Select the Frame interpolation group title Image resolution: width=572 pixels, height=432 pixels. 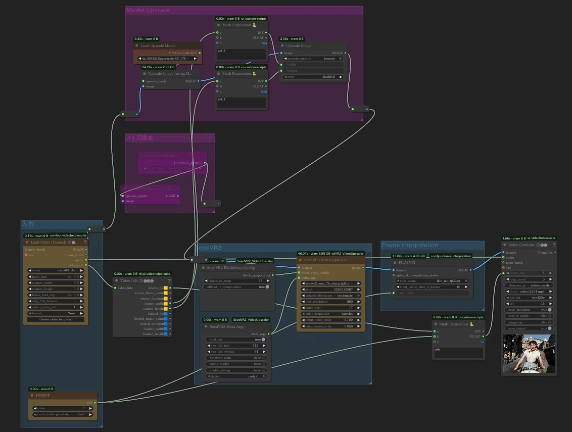(x=410, y=245)
